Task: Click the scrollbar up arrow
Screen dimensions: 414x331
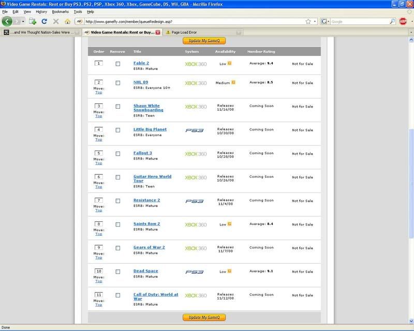Action: (x=411, y=40)
